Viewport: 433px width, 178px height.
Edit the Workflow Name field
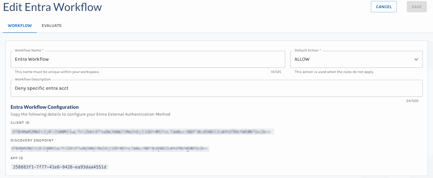(x=148, y=59)
